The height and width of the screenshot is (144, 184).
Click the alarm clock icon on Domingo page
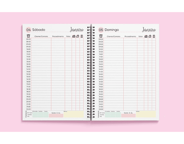click(x=101, y=36)
